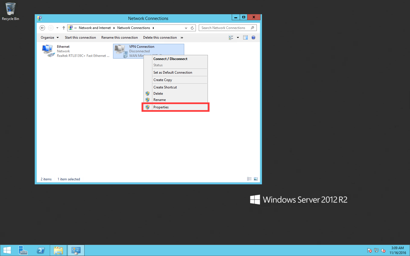The image size is (410, 256).
Task: Select Delete in the context menu
Action: 175,94
